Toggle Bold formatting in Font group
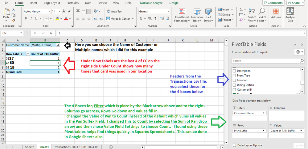 pos(26,18)
